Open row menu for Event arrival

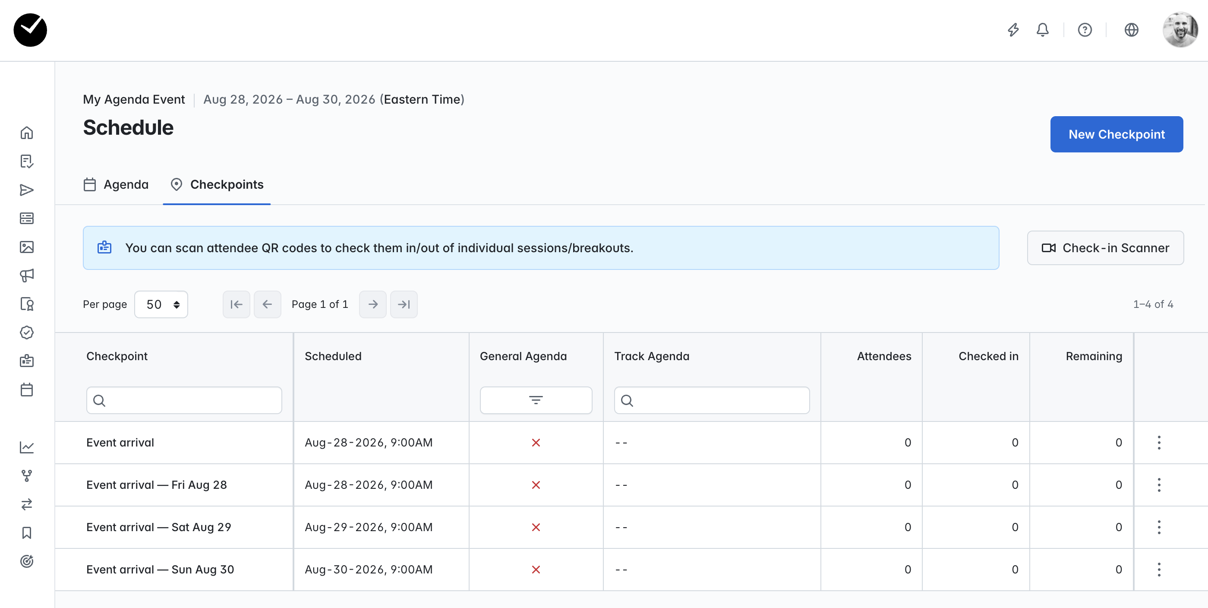[x=1158, y=442]
